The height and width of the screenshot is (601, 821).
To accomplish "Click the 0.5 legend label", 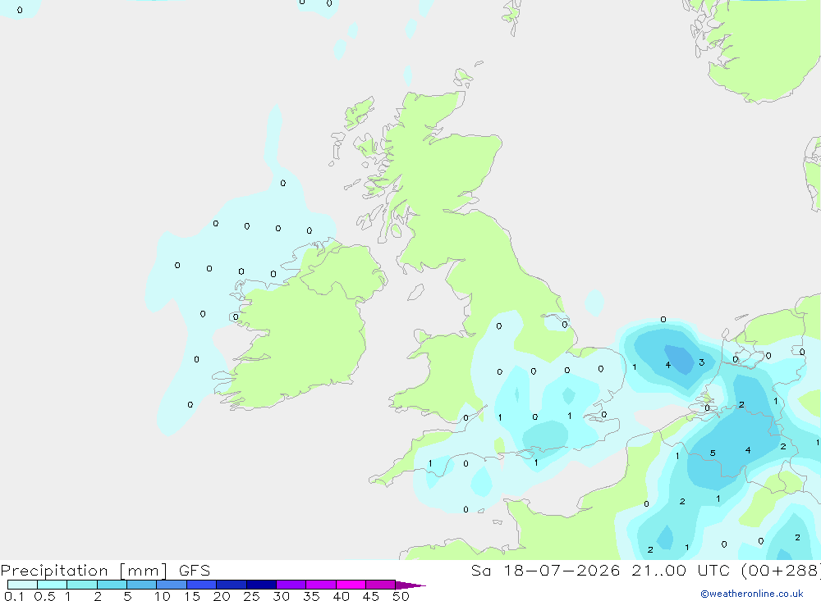I will [x=44, y=596].
